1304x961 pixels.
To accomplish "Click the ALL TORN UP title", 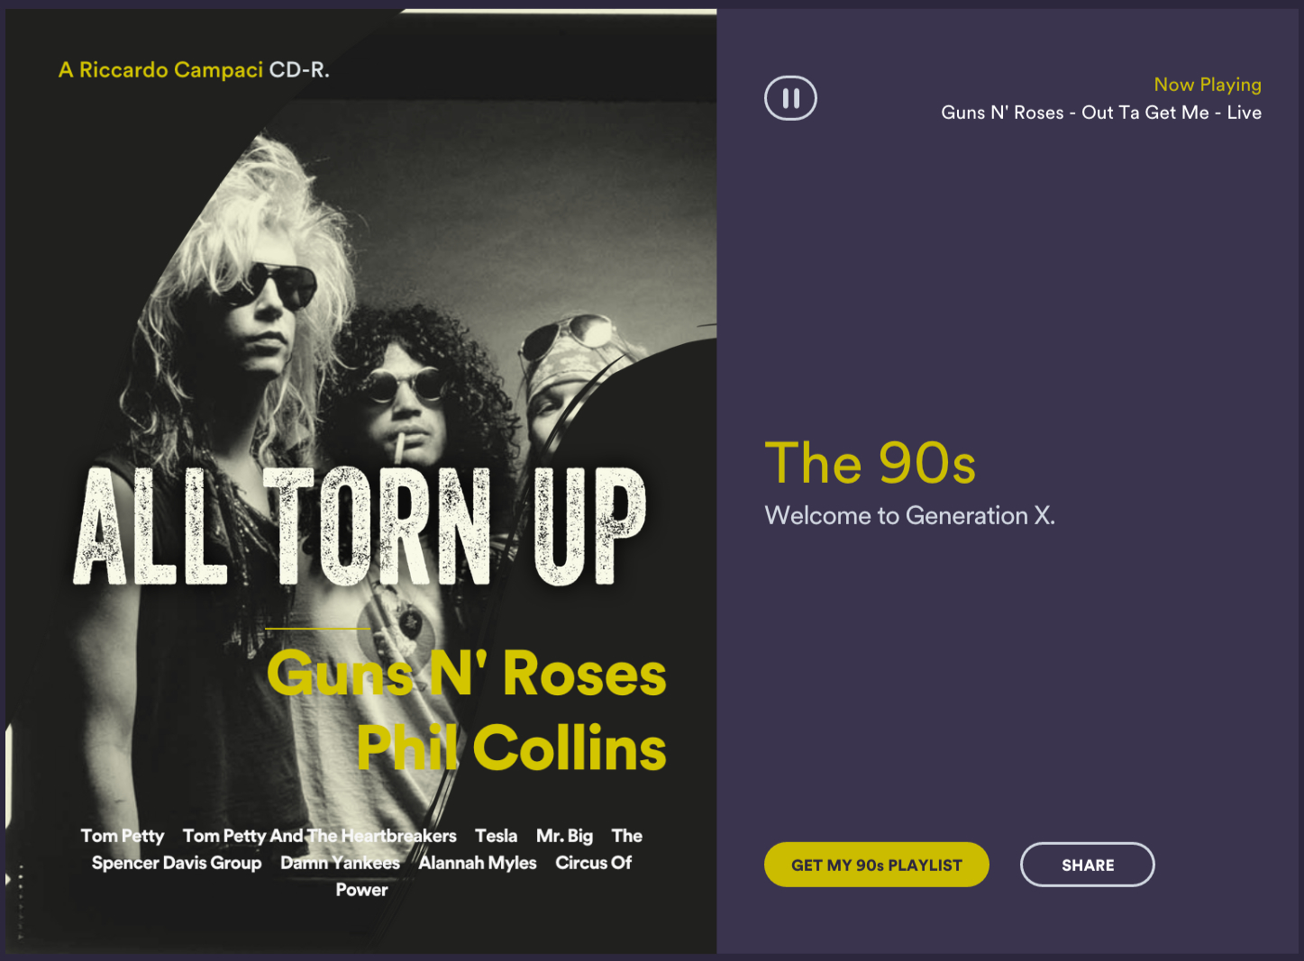I will point(359,527).
